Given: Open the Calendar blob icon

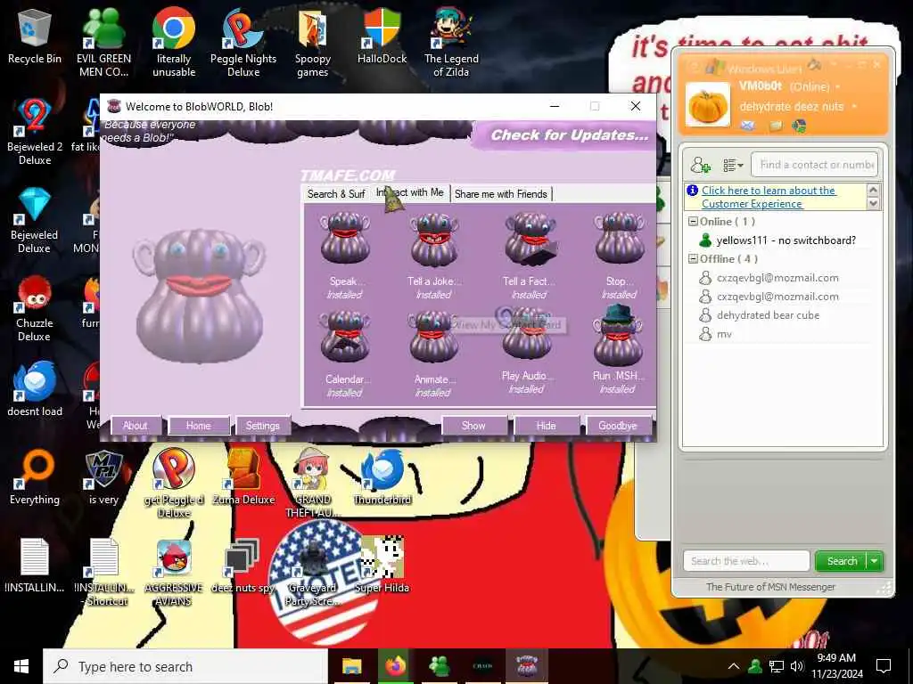Looking at the screenshot, I should coord(345,337).
